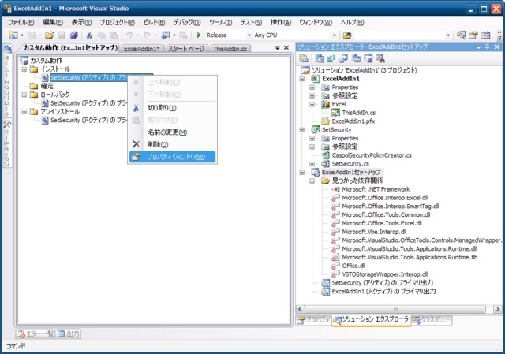Collapse the インストール folder node
This screenshot has height=354, width=505.
24,69
